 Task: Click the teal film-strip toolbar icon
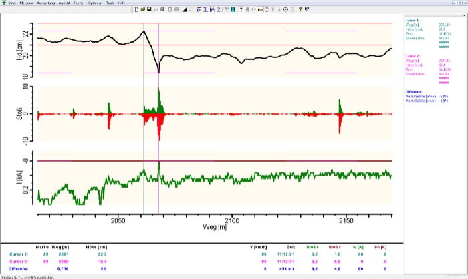232,10
